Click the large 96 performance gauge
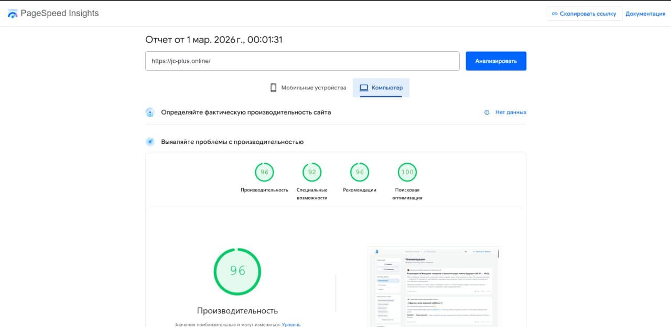This screenshot has height=327, width=671. tap(237, 271)
